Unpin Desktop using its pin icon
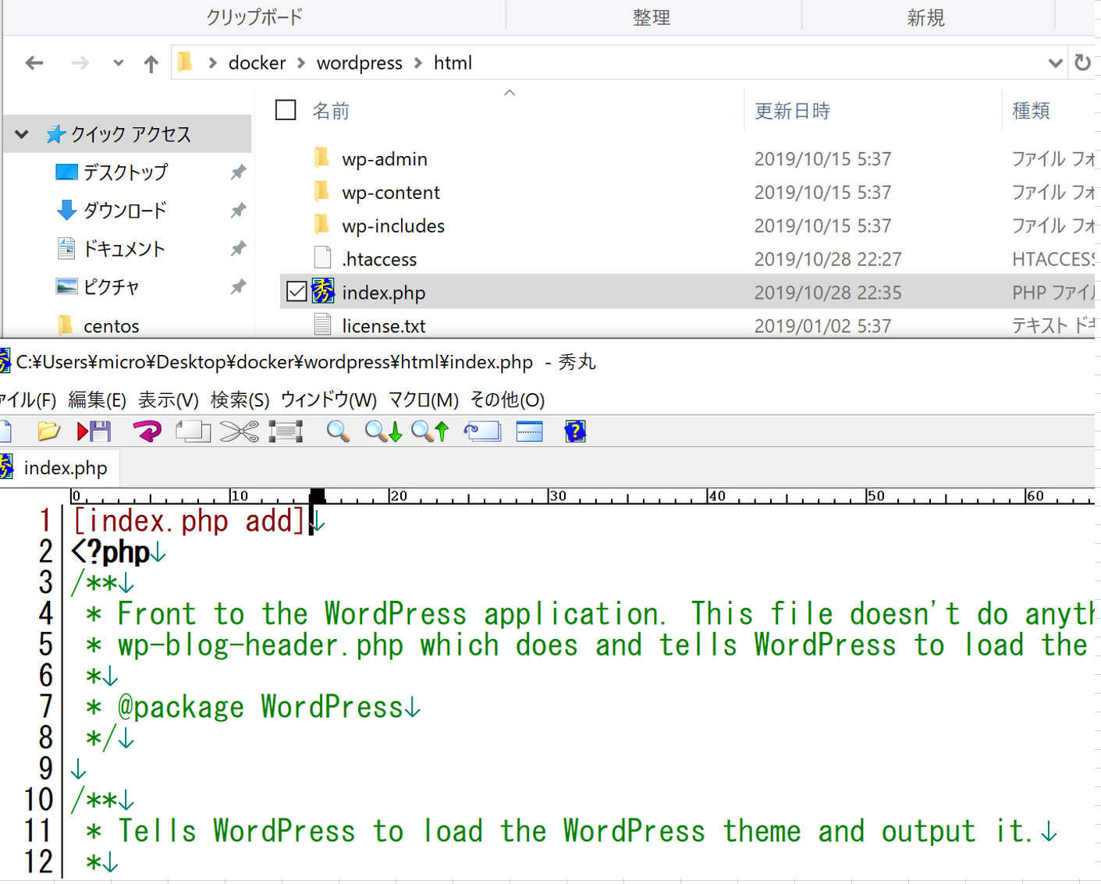 238,172
